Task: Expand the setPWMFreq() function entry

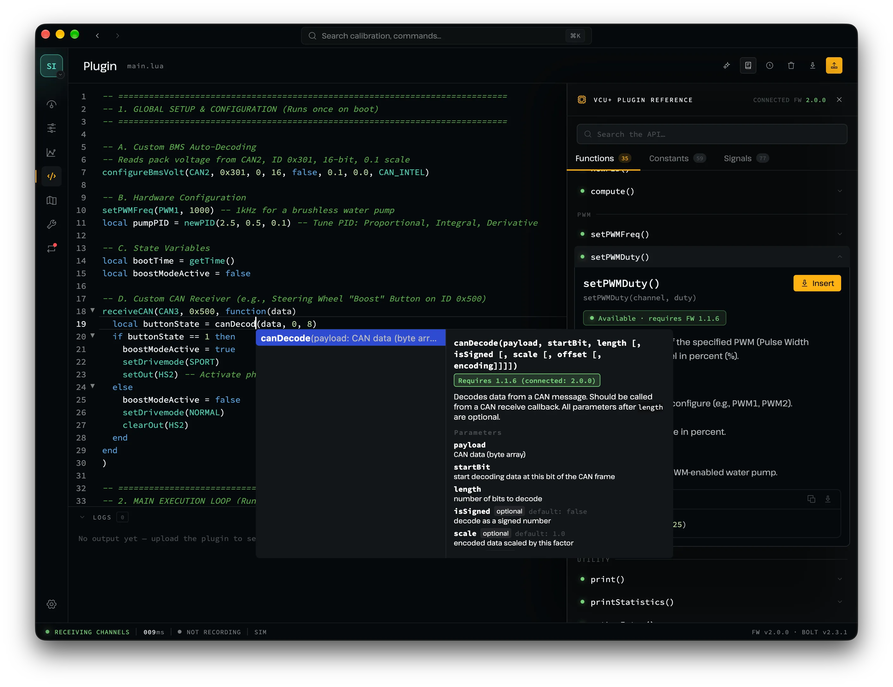Action: [711, 234]
